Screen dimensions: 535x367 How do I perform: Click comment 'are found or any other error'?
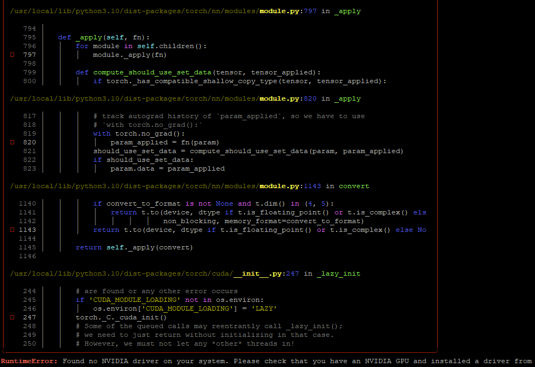coord(156,291)
